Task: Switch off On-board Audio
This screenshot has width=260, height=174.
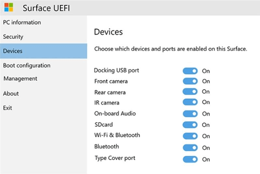Action: [x=190, y=114]
